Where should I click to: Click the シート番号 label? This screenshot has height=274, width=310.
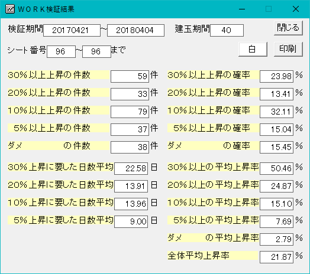coord(27,50)
